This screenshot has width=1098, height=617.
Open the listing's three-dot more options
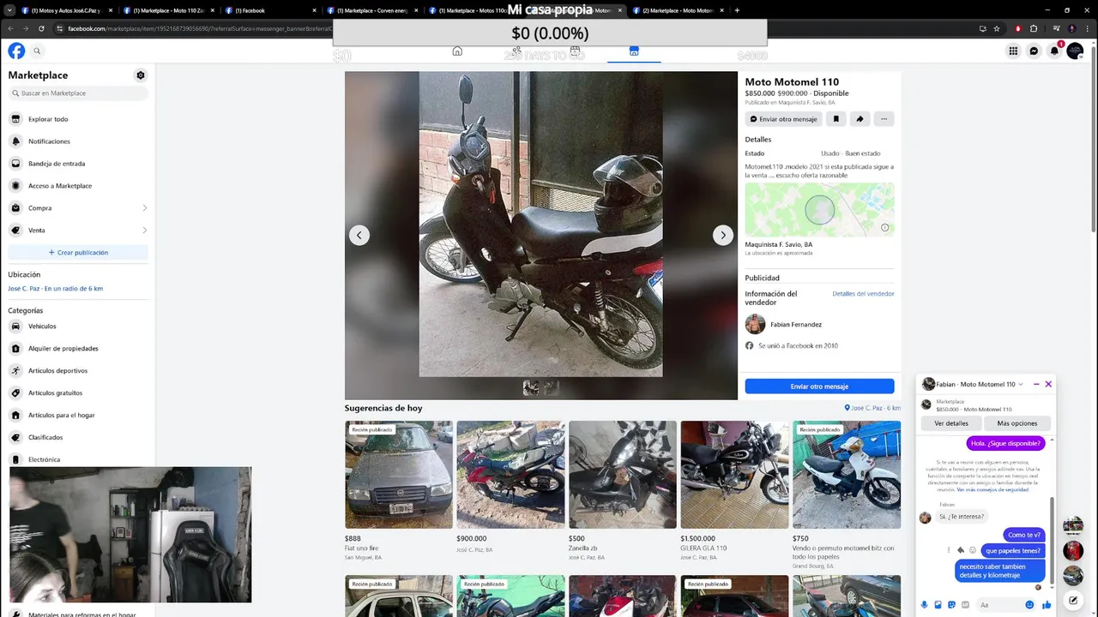884,119
